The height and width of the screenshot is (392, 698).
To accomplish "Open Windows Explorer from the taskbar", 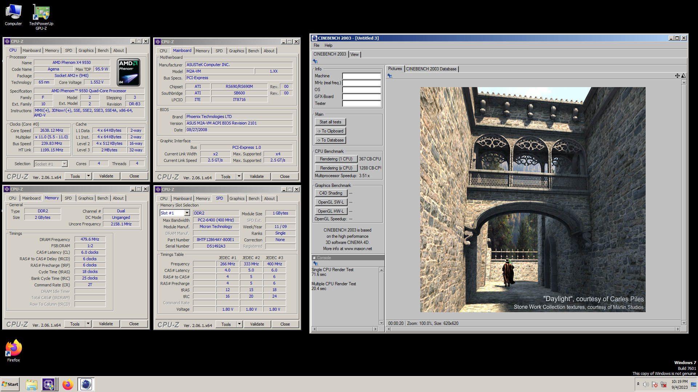I will pos(32,384).
